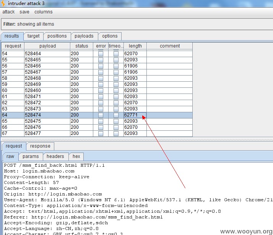Open the attack menu

point(8,12)
